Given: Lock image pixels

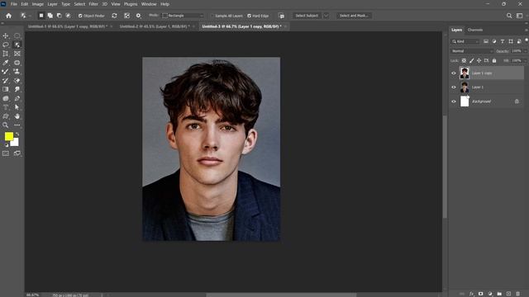Looking at the screenshot, I should click(471, 60).
